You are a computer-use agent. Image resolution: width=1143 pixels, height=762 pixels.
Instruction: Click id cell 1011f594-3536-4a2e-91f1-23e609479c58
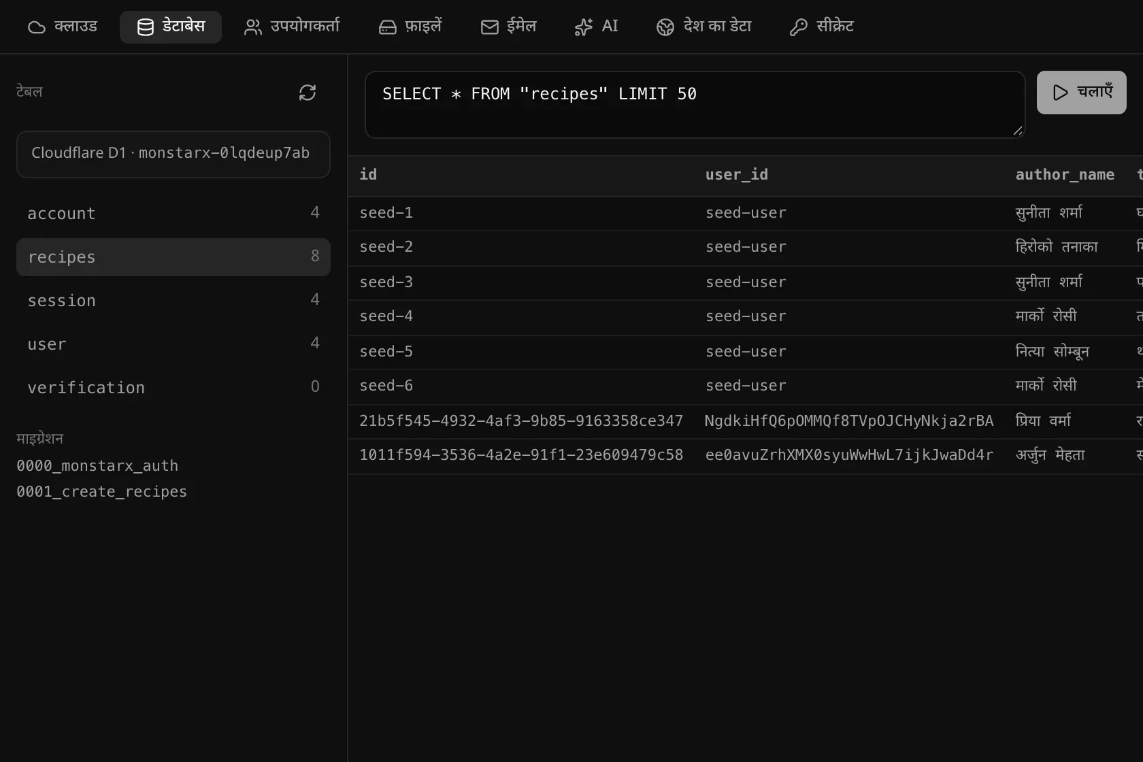tap(521, 455)
